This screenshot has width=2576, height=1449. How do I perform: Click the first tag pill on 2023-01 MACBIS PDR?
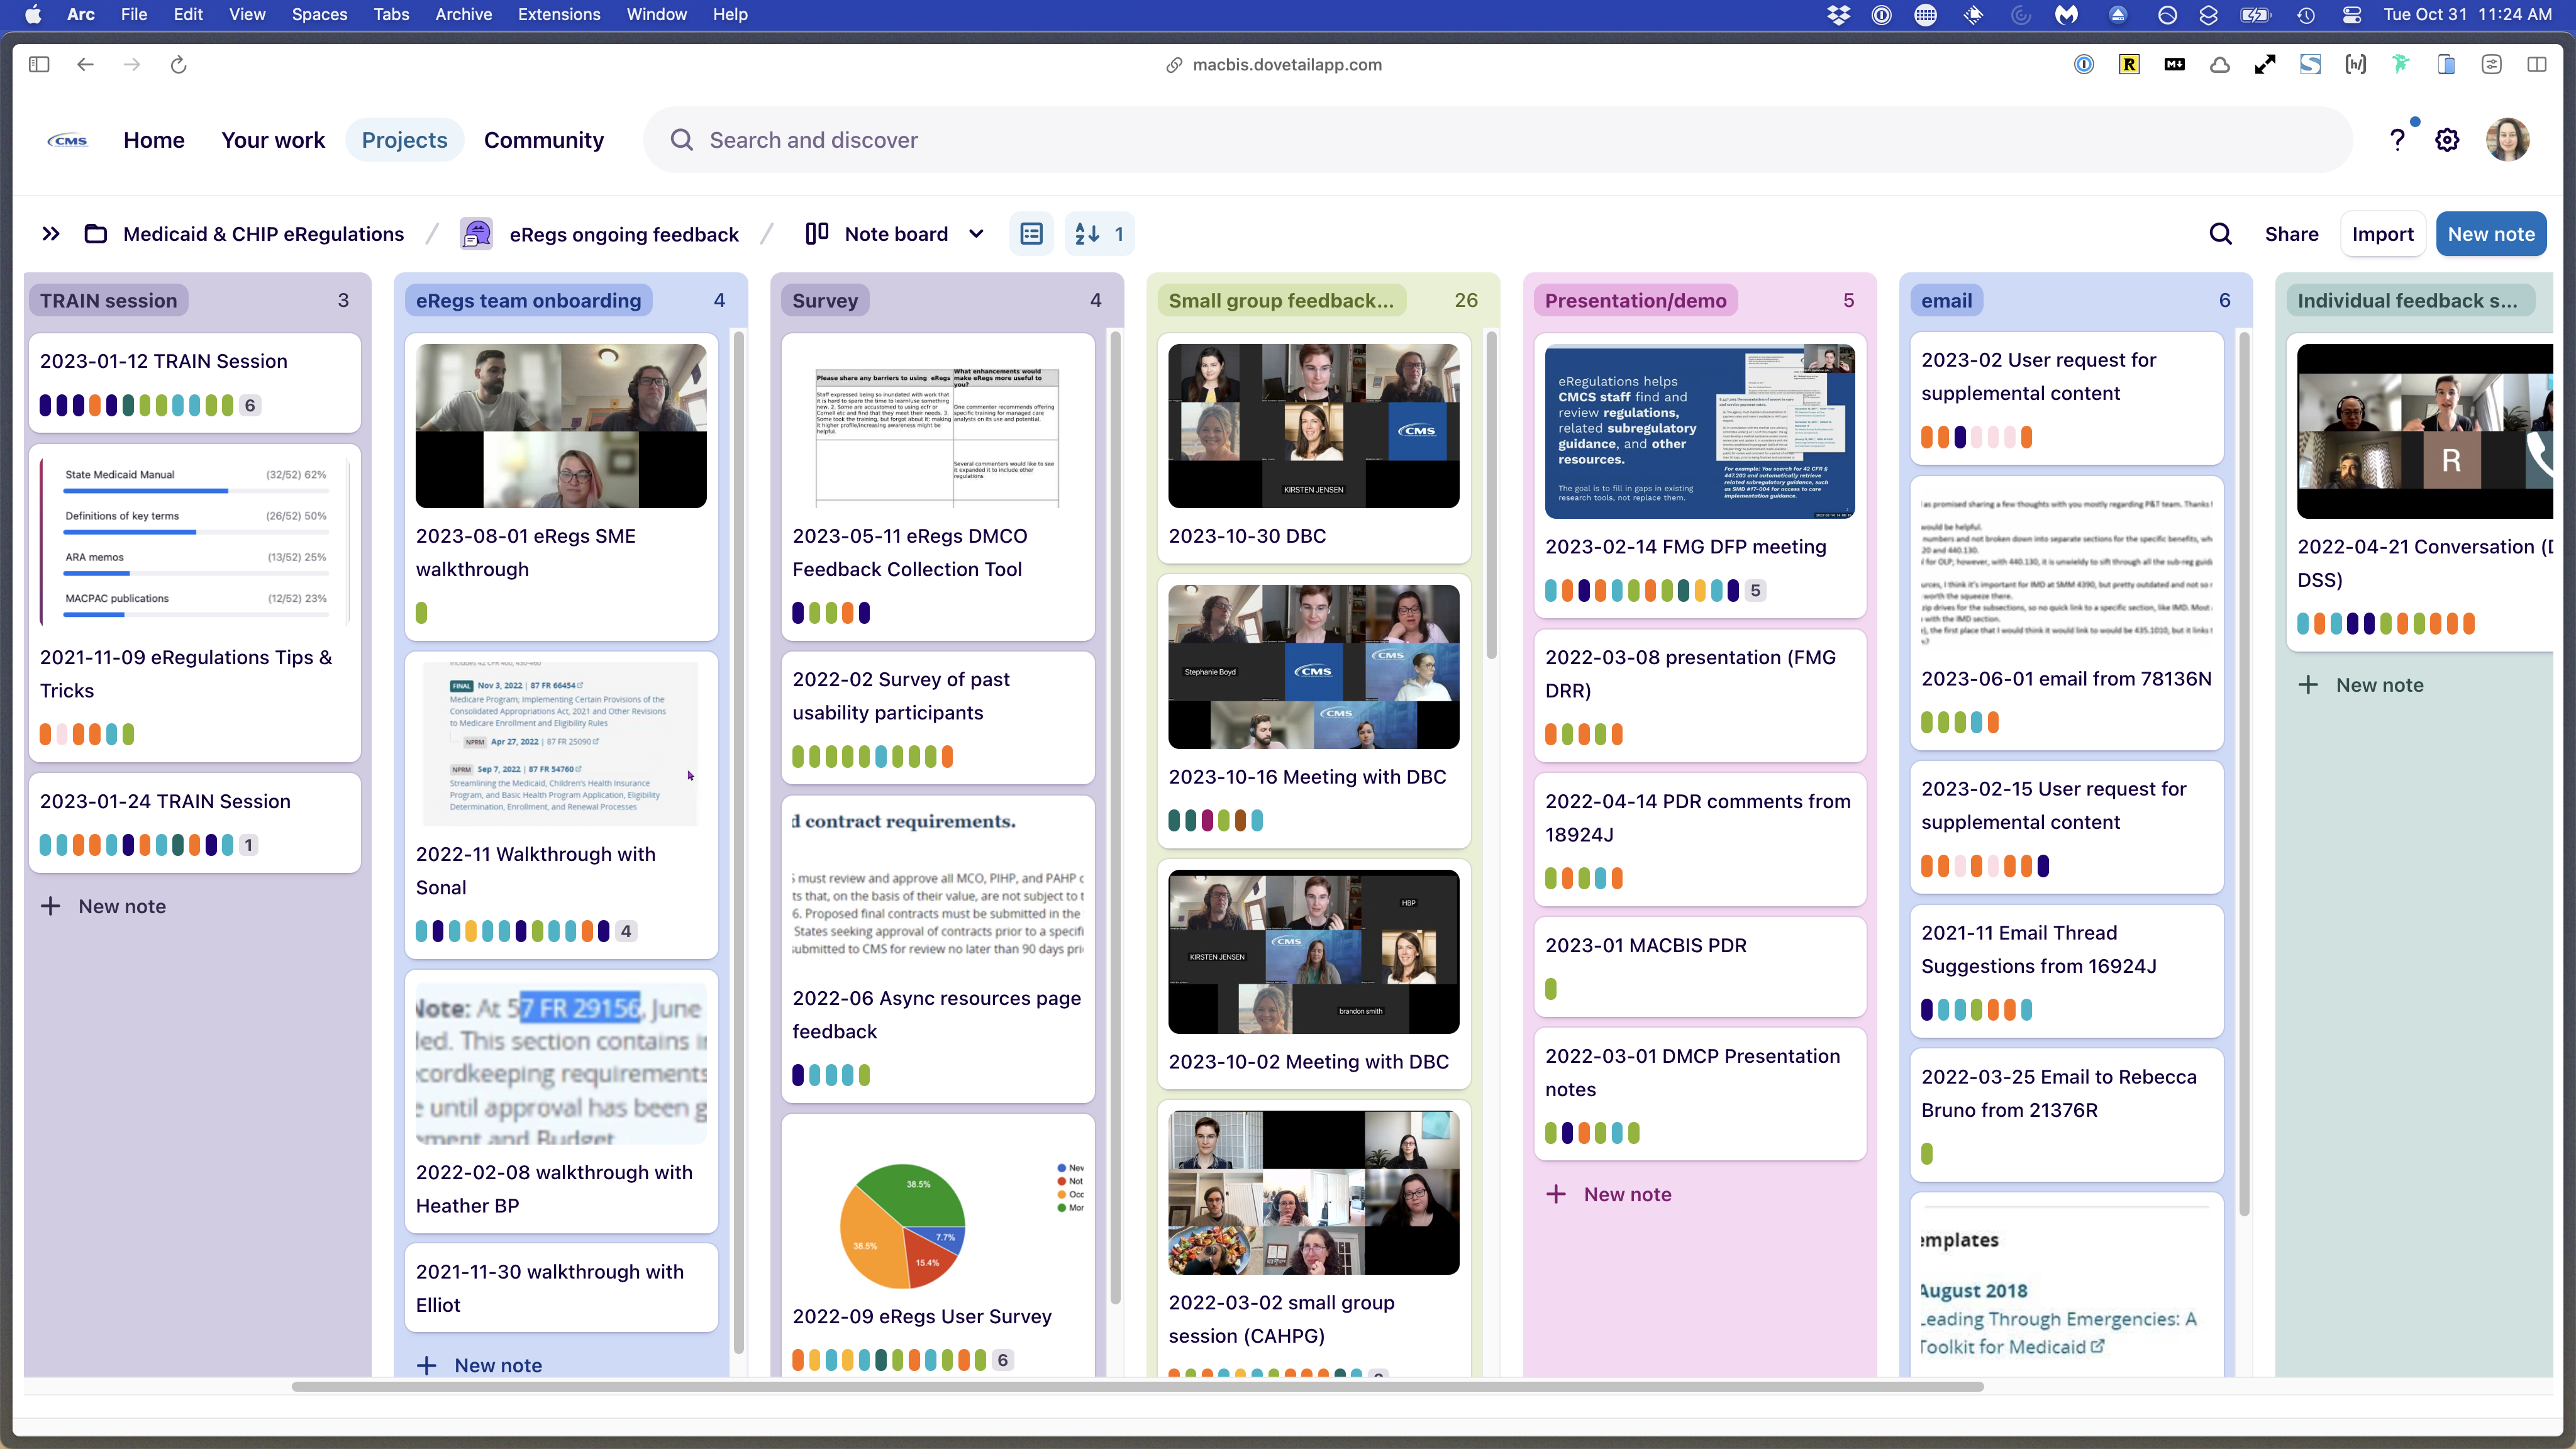coord(1551,989)
